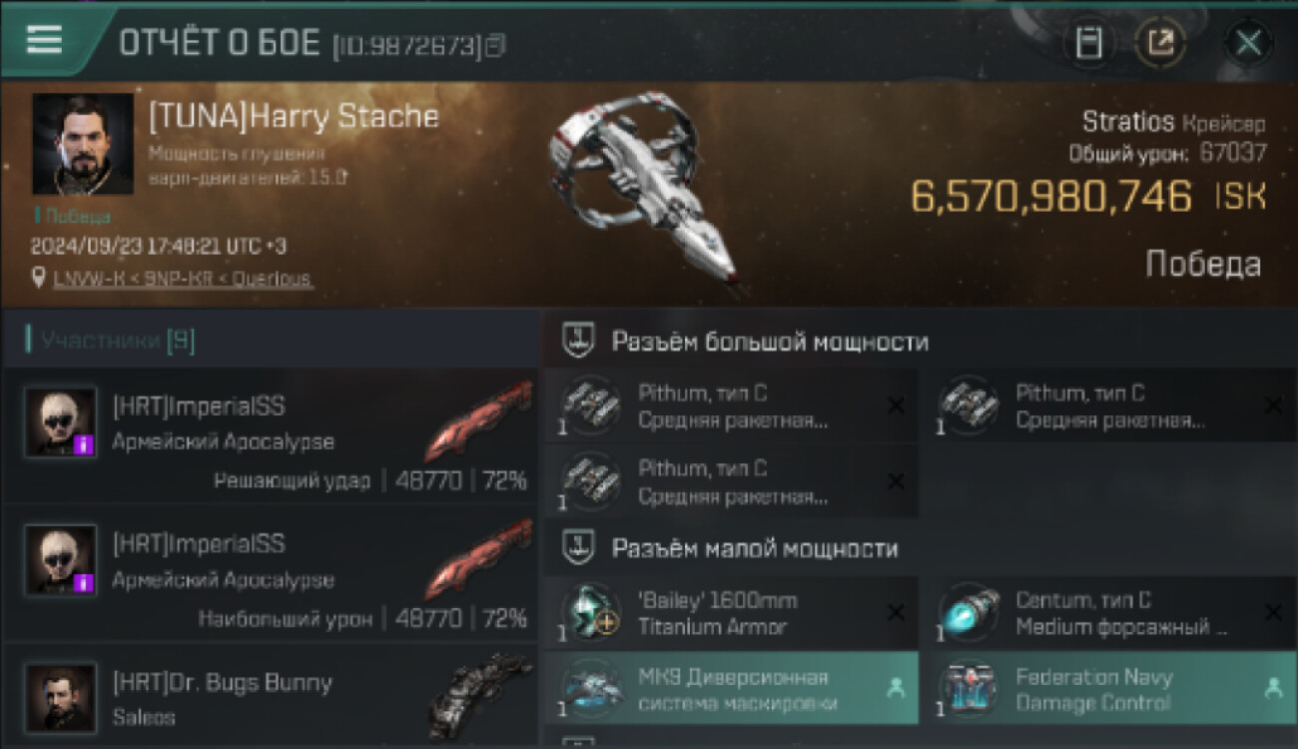This screenshot has height=749, width=1298.
Task: Close the battle report window
Action: [x=1248, y=43]
